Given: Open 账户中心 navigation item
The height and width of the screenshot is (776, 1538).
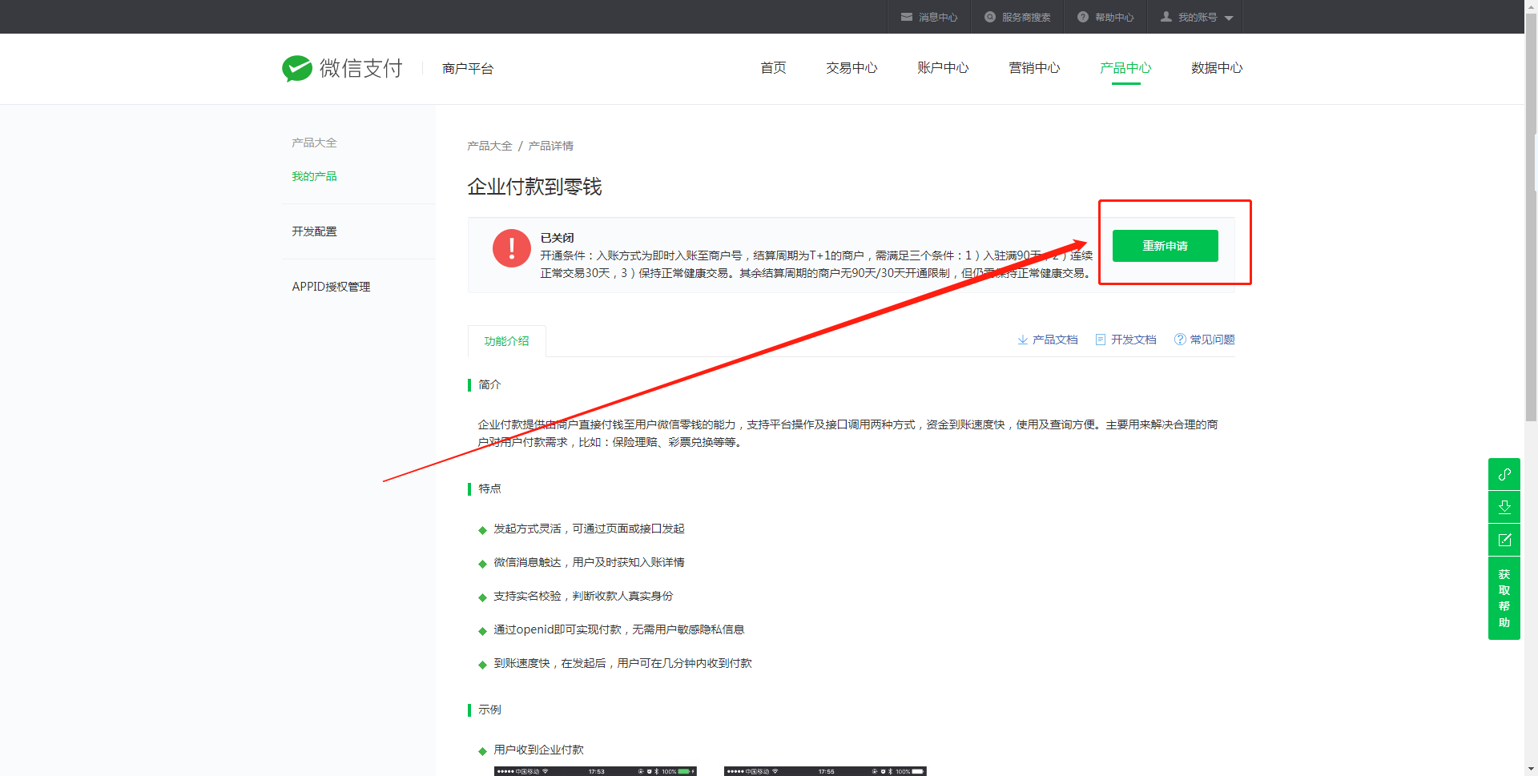Looking at the screenshot, I should 943,68.
